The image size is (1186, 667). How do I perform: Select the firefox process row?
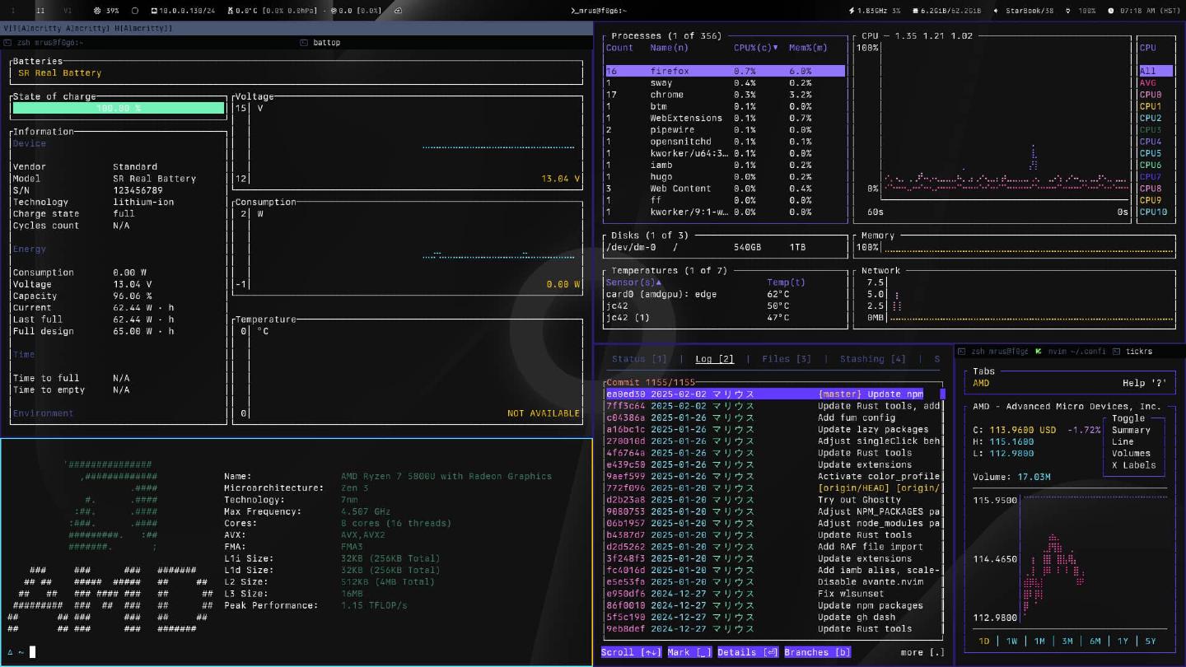tap(725, 71)
